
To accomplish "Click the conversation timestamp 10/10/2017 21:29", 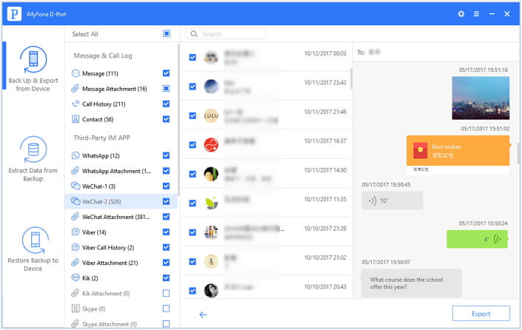I will pyautogui.click(x=325, y=228).
